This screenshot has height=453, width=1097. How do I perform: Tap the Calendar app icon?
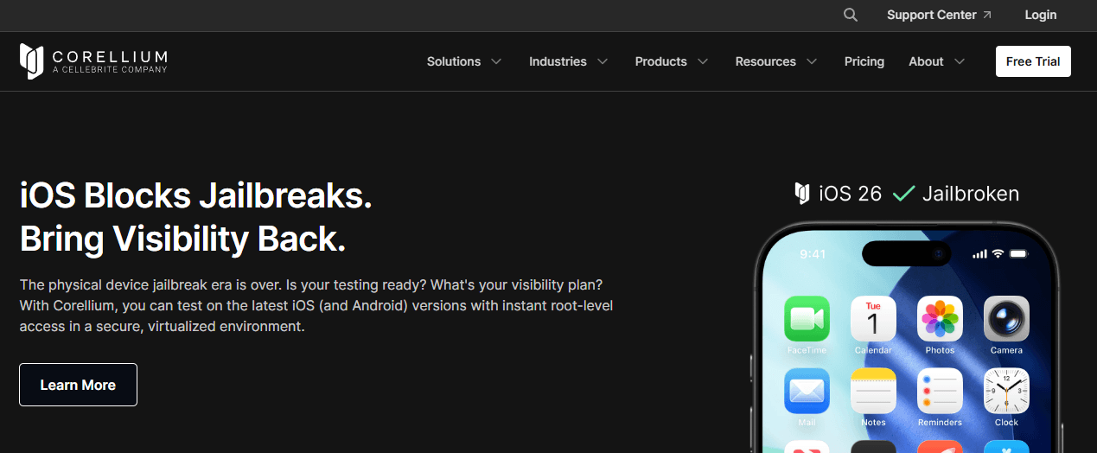click(873, 318)
